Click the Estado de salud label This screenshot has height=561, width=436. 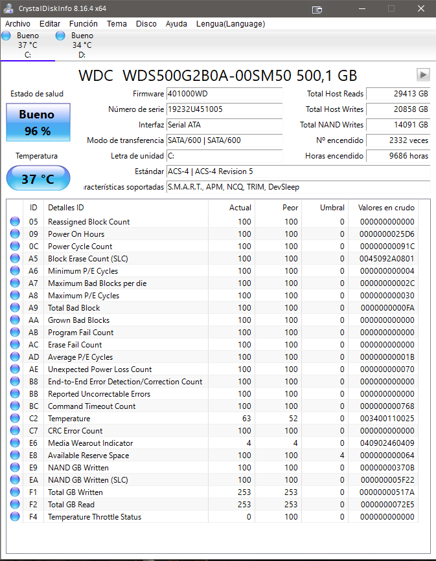(x=37, y=94)
